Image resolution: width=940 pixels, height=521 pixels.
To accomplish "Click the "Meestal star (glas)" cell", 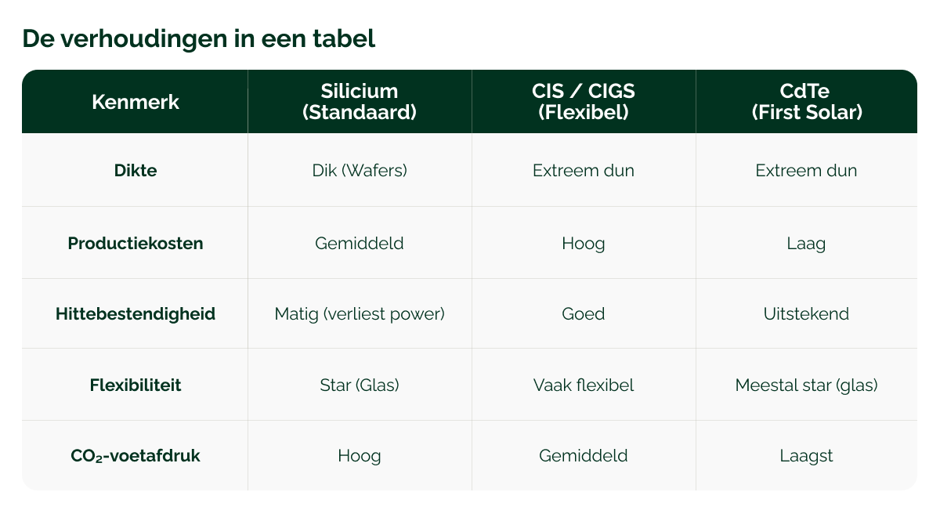I will (x=806, y=385).
